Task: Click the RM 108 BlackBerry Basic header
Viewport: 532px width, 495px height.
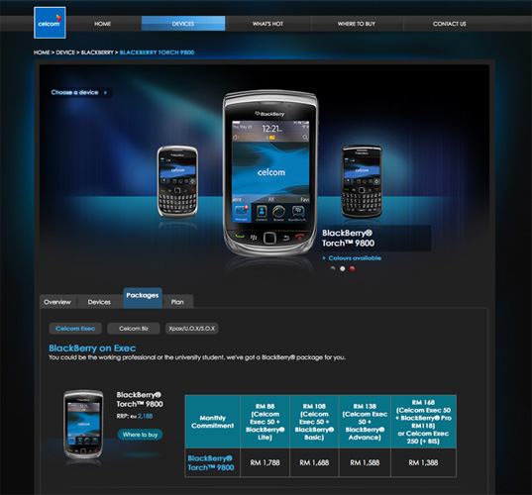Action: (314, 422)
